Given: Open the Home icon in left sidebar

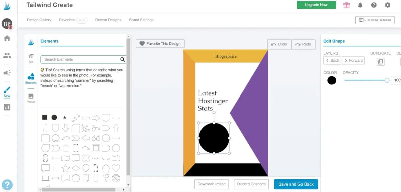Looking at the screenshot, I should point(7,38).
